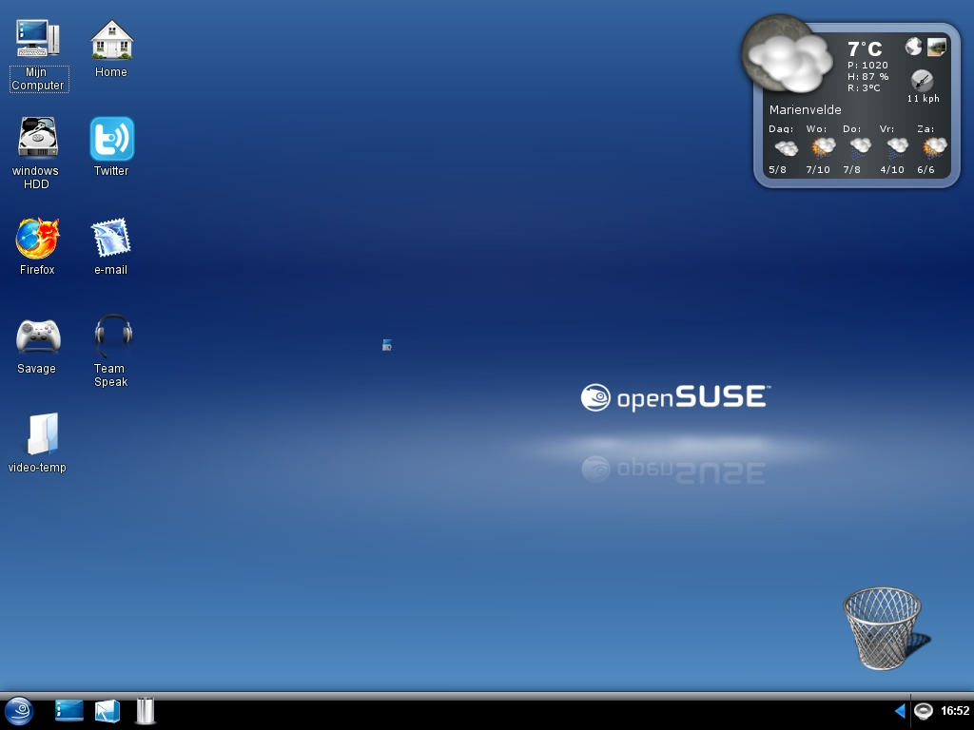Click the 5/8 forecast temperature
This screenshot has height=730, width=974.
777,169
